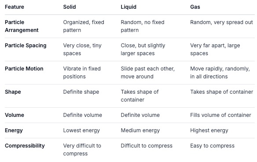The height and width of the screenshot is (162, 257).
Task: Click the 'Fills volume of container' cell
Action: (220, 115)
